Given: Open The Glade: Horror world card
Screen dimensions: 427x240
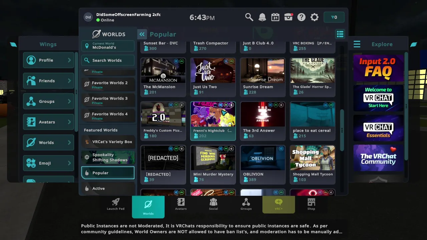Looking at the screenshot, I should point(313,77).
